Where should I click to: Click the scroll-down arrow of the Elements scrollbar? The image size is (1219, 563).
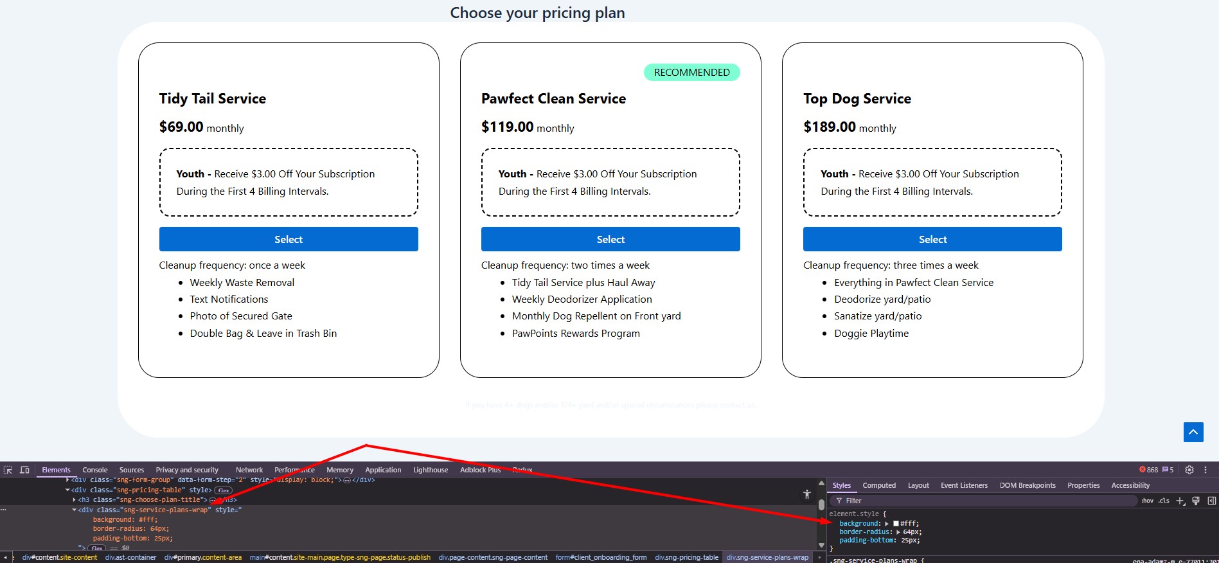coord(821,546)
